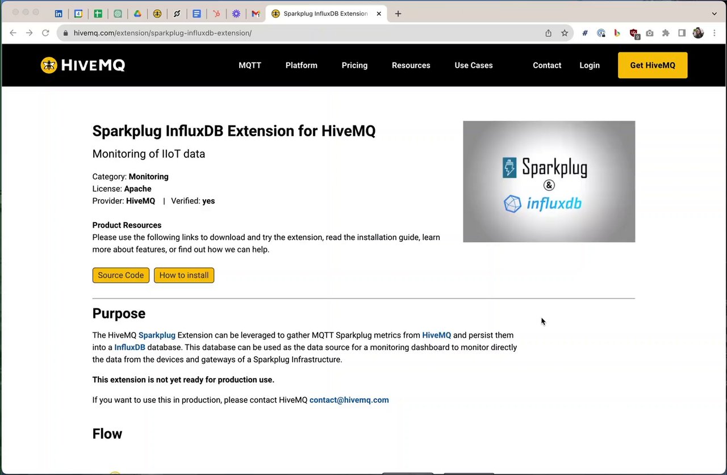Open the Use Cases navigation menu
Screen dimensions: 727x475
coord(474,65)
